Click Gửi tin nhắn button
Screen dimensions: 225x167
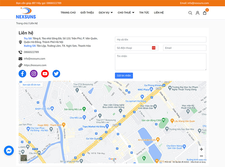pos(124,75)
